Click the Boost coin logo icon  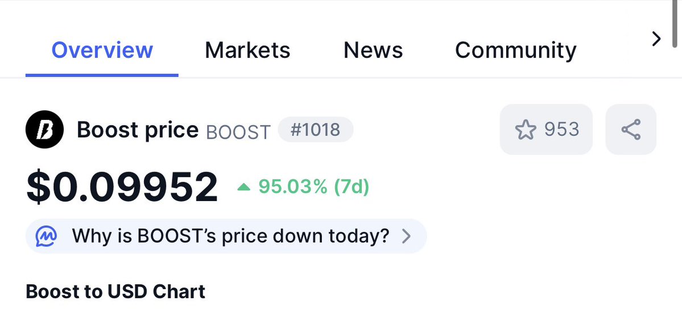click(44, 130)
